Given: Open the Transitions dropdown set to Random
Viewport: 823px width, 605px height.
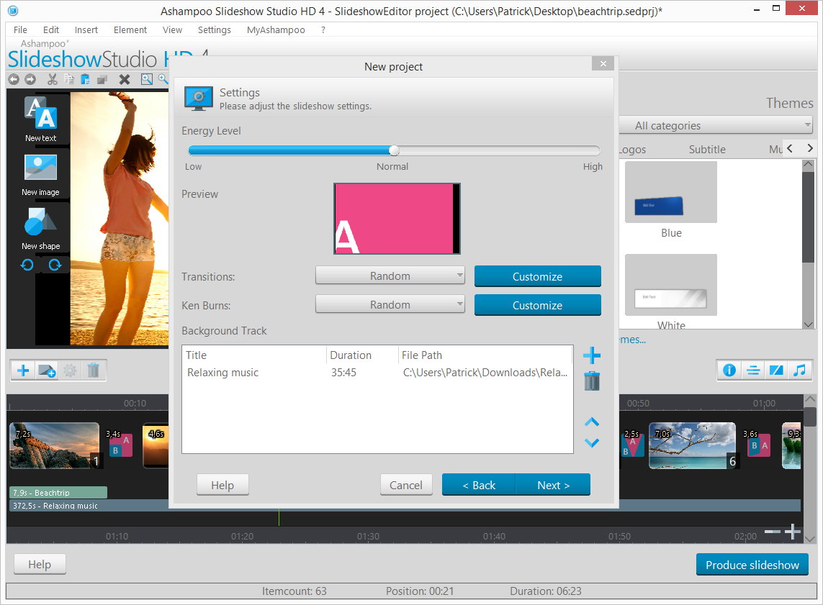Looking at the screenshot, I should tap(390, 276).
